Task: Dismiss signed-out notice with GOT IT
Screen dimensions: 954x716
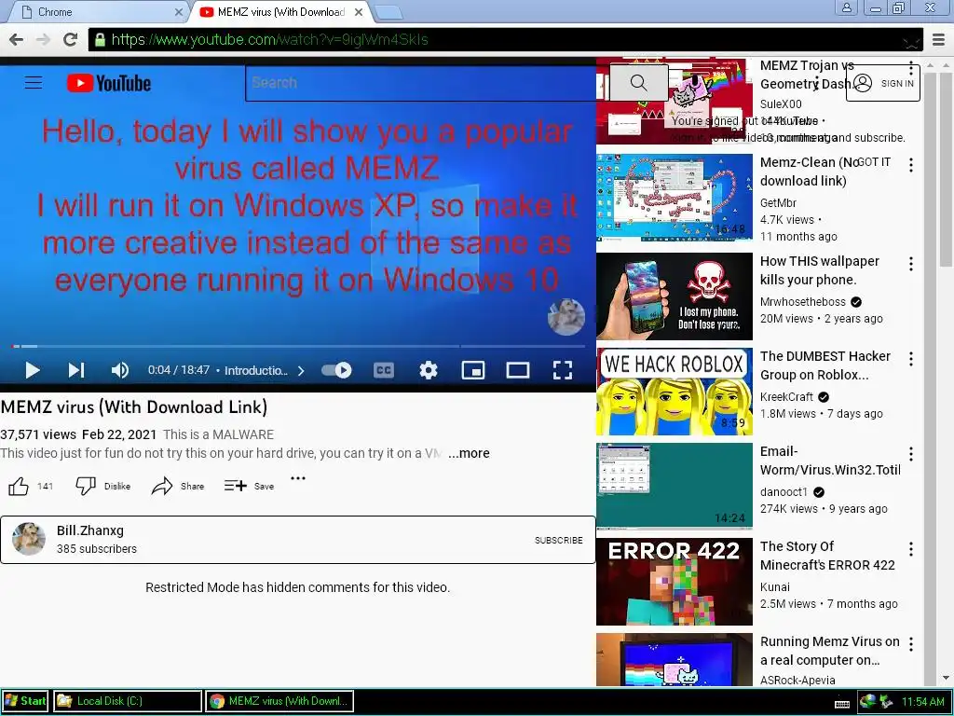Action: pos(874,162)
